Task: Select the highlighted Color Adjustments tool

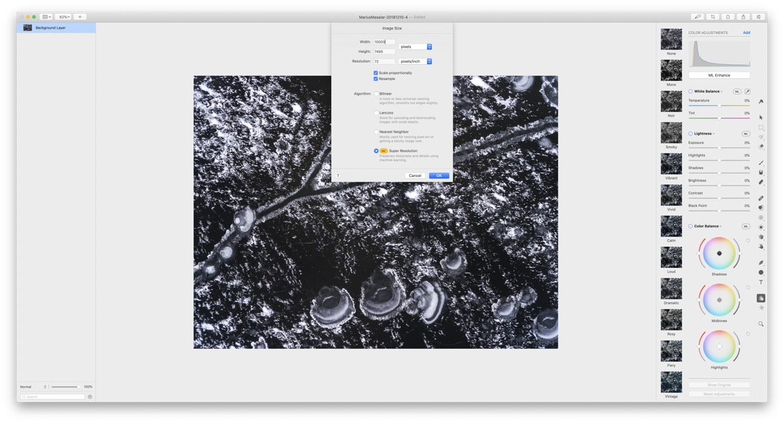Action: pyautogui.click(x=761, y=298)
